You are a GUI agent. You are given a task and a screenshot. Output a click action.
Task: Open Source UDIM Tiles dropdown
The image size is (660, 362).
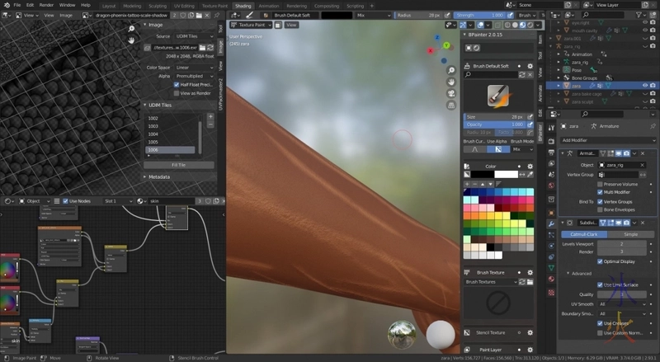click(x=195, y=36)
